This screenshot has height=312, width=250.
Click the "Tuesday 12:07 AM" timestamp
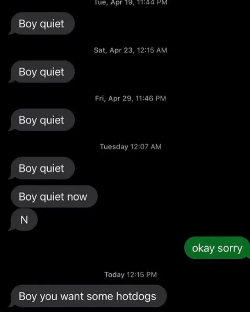point(130,147)
